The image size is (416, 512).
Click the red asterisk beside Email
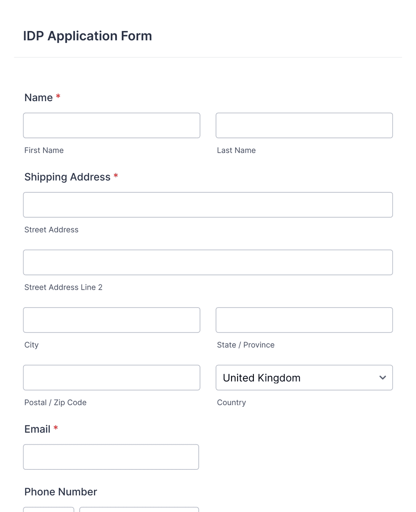(55, 429)
